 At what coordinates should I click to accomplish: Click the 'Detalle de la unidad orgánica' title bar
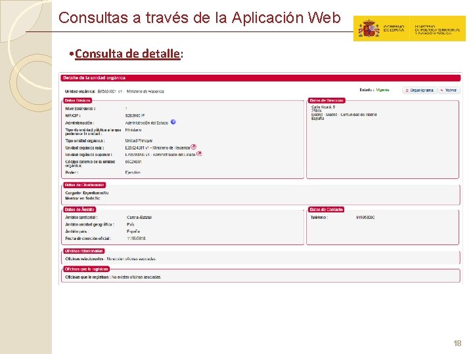coord(261,78)
